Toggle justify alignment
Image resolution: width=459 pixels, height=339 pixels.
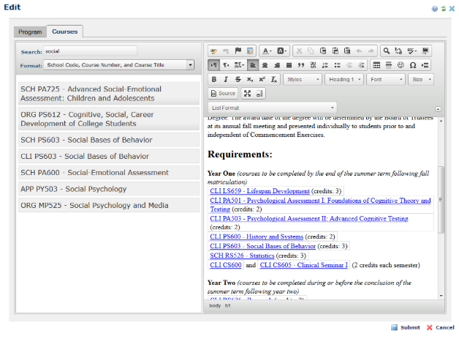(x=289, y=65)
